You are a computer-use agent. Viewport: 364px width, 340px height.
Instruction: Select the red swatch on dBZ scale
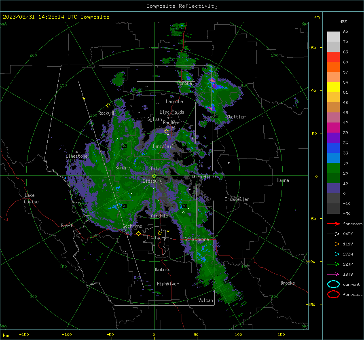pyautogui.click(x=333, y=57)
